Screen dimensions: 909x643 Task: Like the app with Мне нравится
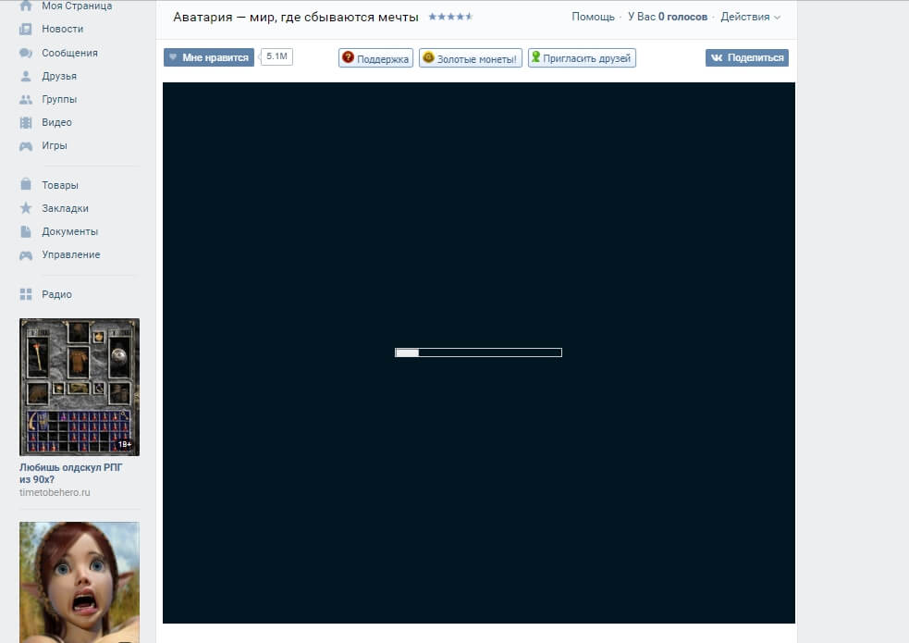[x=209, y=57]
